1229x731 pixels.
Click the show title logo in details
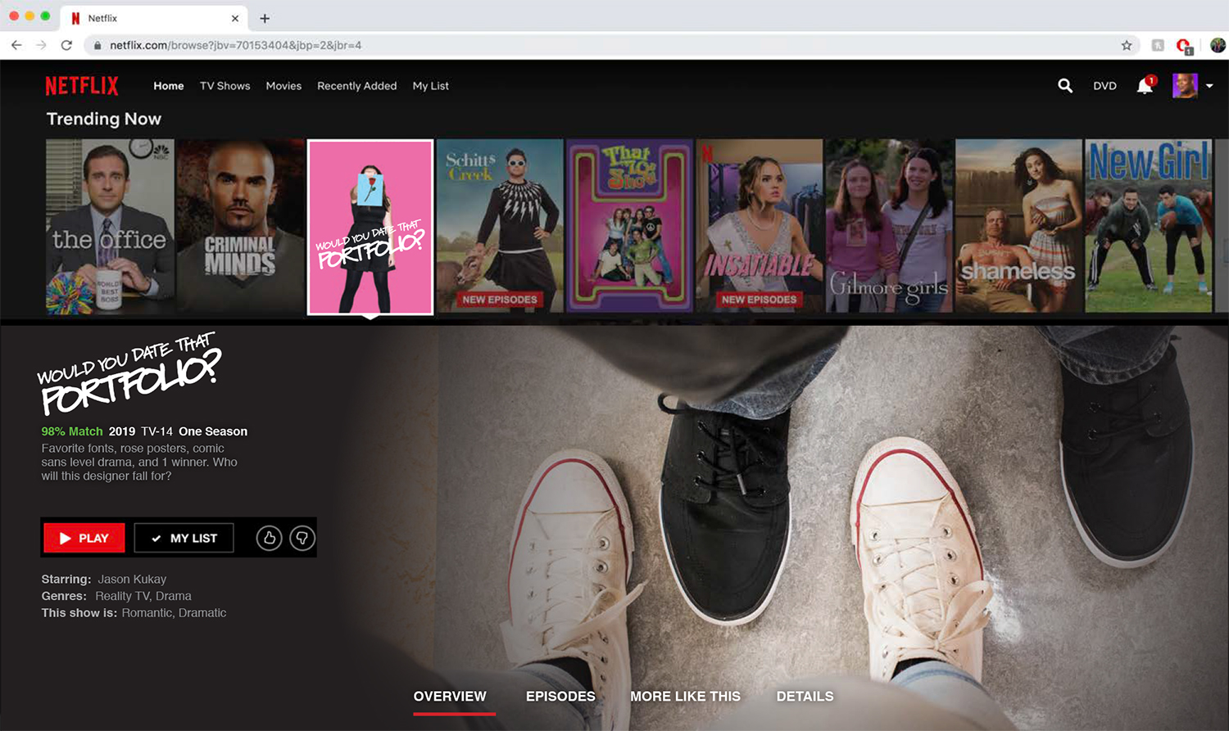pyautogui.click(x=129, y=372)
